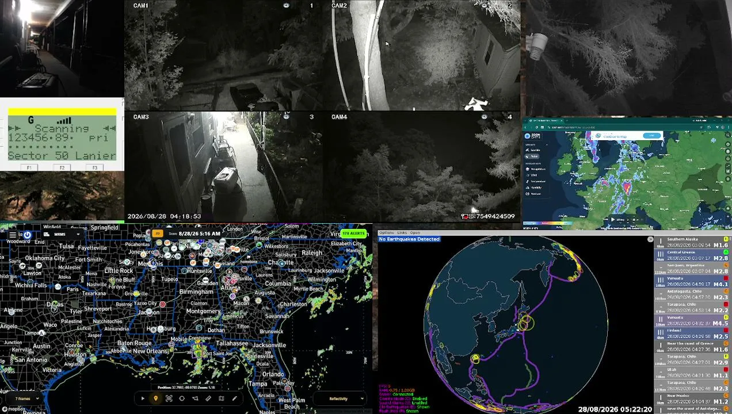Image resolution: width=732 pixels, height=414 pixels.
Task: Select the Humidity forecast layer in Zoom Earth
Action: pyautogui.click(x=535, y=187)
